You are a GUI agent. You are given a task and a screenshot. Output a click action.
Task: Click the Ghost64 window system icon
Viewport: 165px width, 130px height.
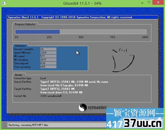4,3
